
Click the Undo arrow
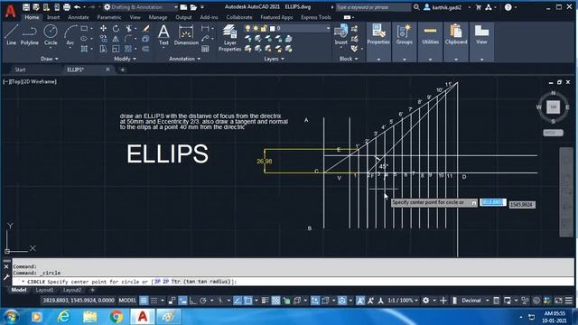[x=77, y=7]
